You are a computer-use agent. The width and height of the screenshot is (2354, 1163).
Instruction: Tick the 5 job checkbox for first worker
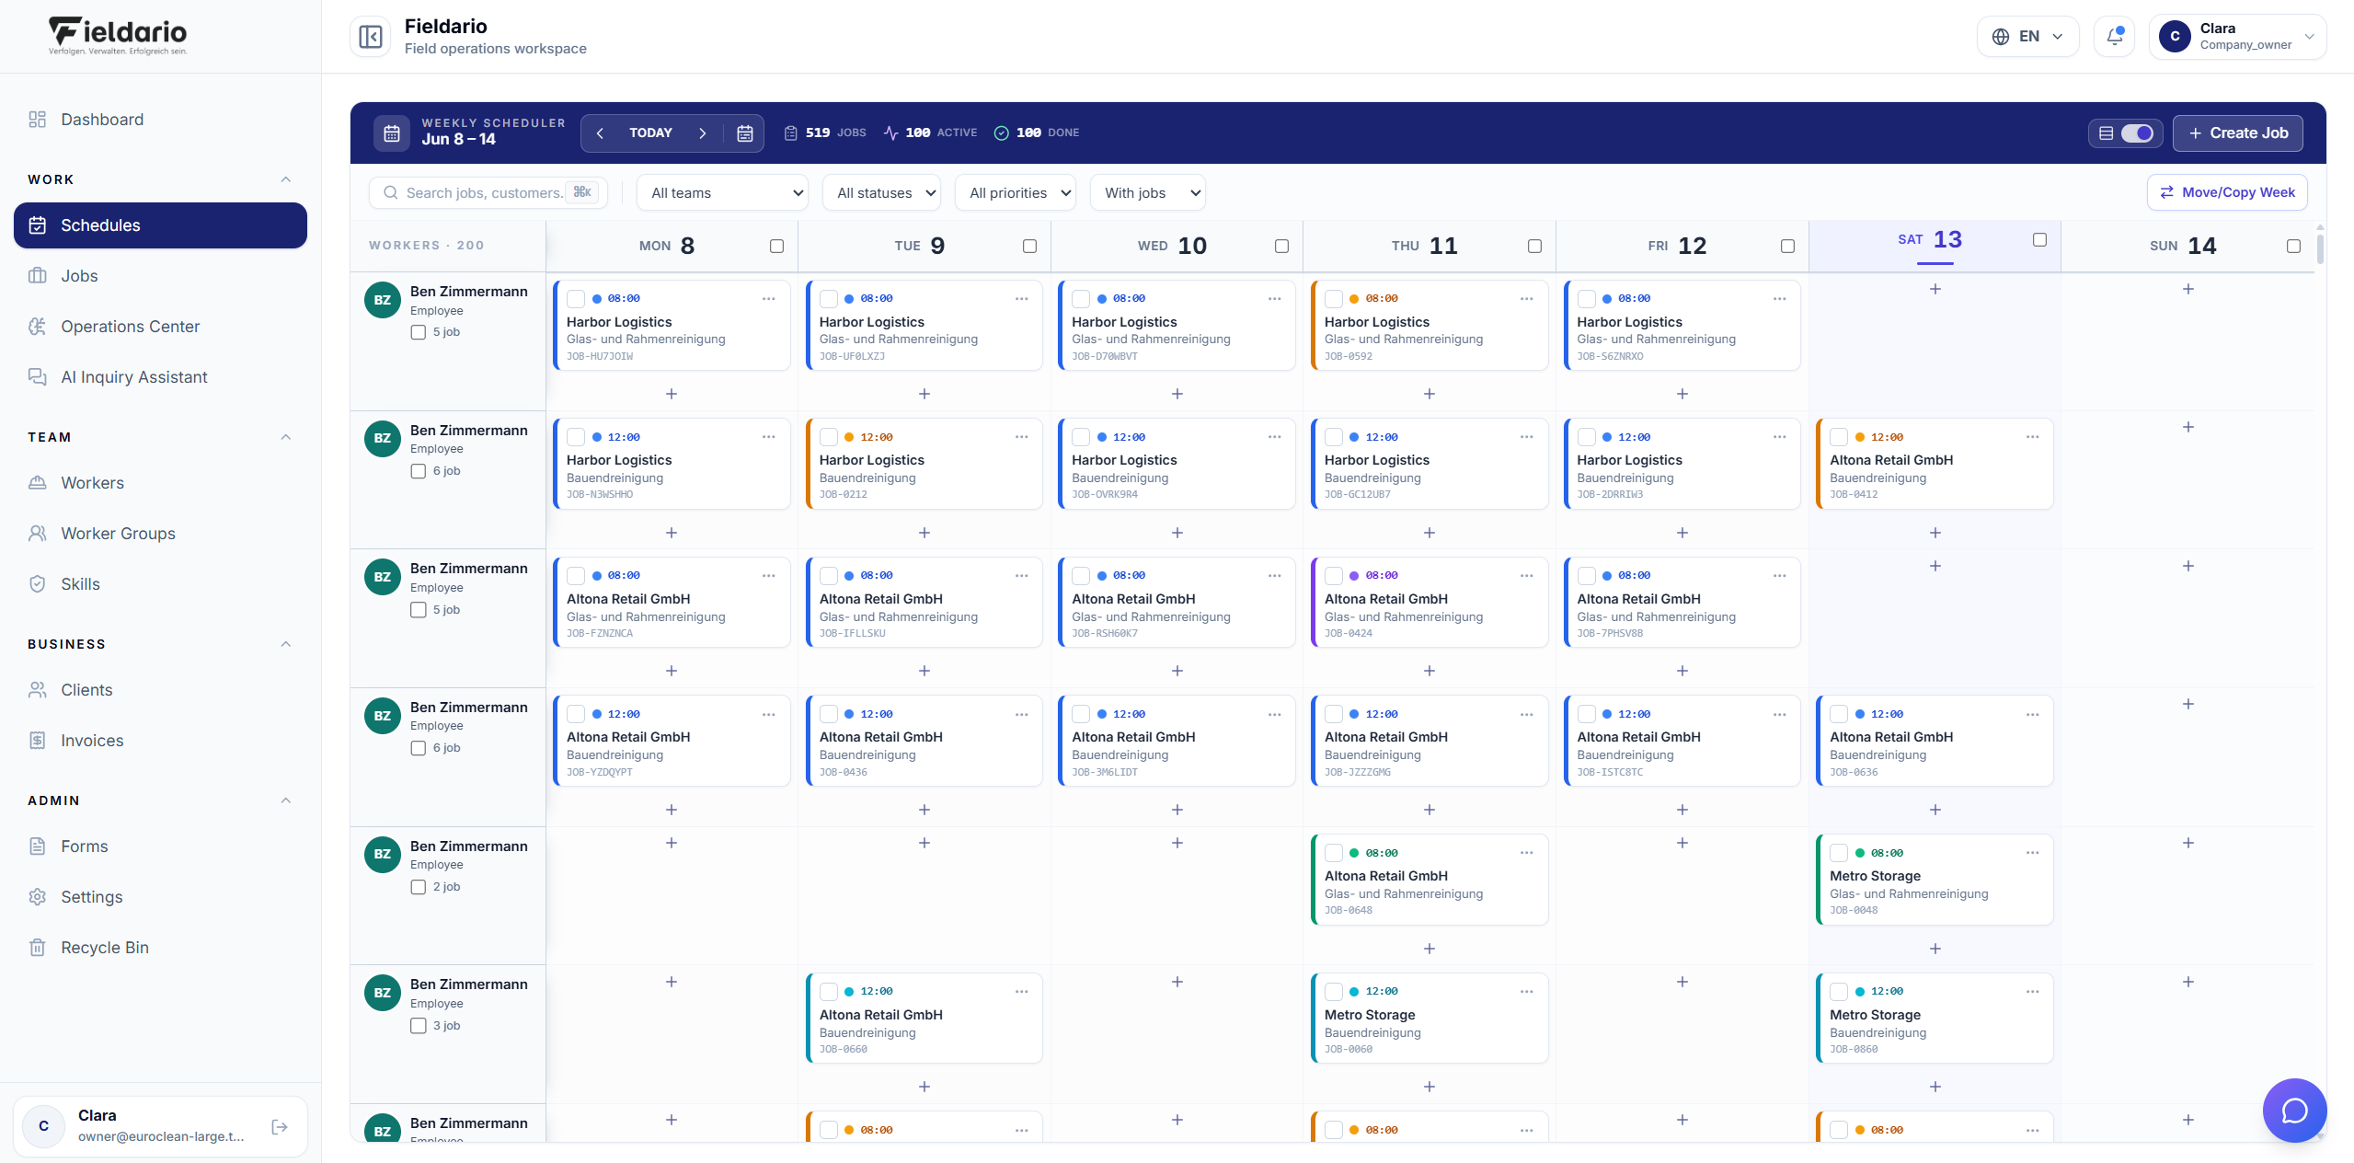click(x=419, y=332)
